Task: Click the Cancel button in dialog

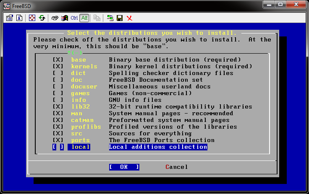Action: tap(176, 167)
